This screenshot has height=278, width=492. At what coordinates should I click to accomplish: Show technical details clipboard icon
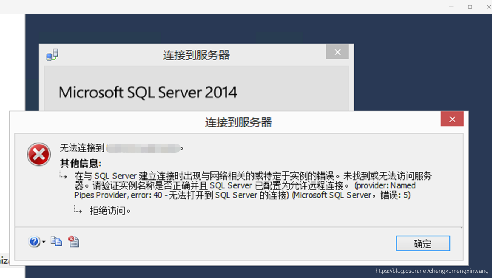pyautogui.click(x=74, y=241)
